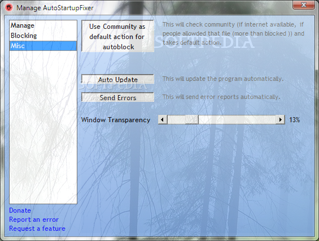
Task: Click the 13% transparency value
Action: [294, 120]
